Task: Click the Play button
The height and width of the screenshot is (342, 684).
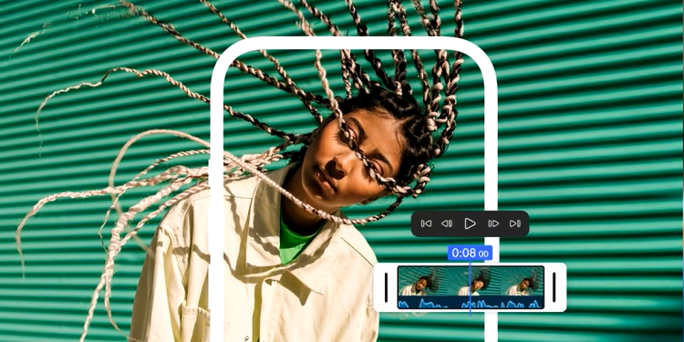Action: [x=470, y=223]
